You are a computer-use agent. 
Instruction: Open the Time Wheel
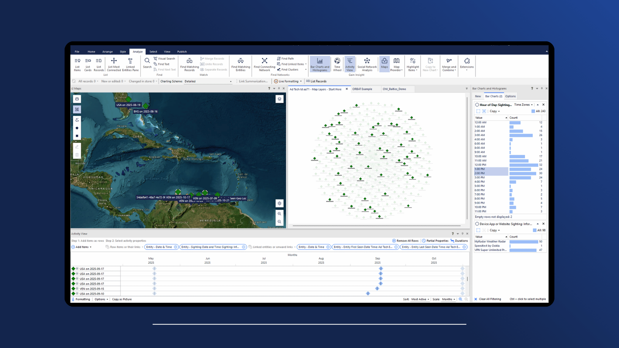coord(337,65)
